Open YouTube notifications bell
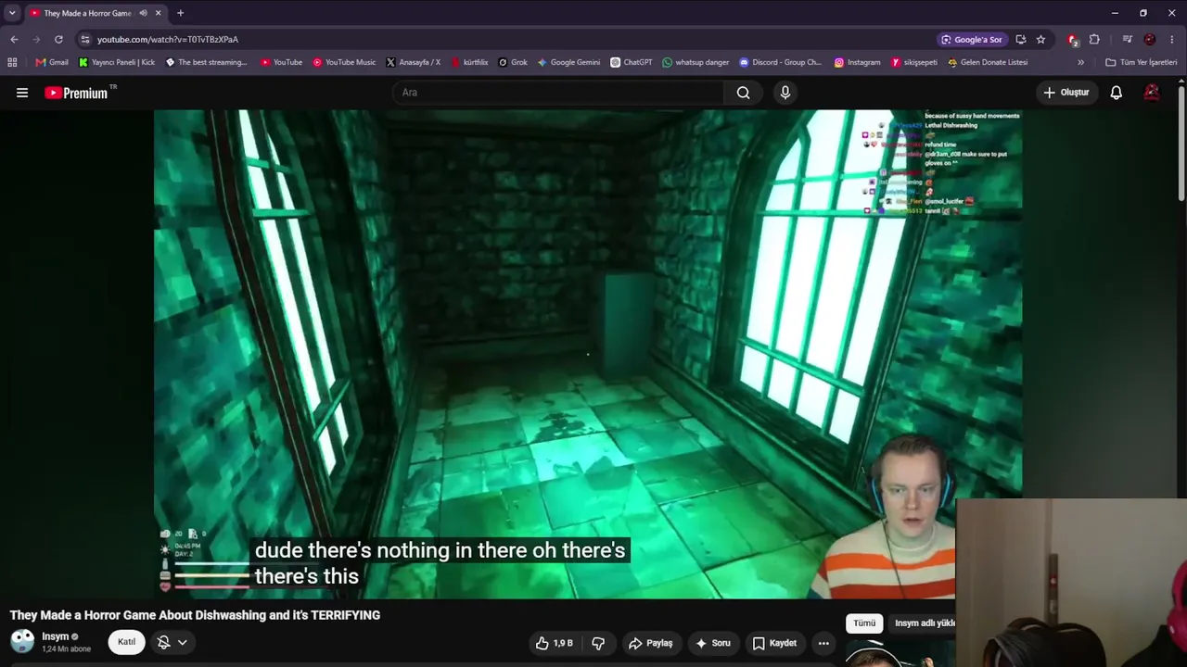Image resolution: width=1187 pixels, height=667 pixels. tap(1117, 93)
